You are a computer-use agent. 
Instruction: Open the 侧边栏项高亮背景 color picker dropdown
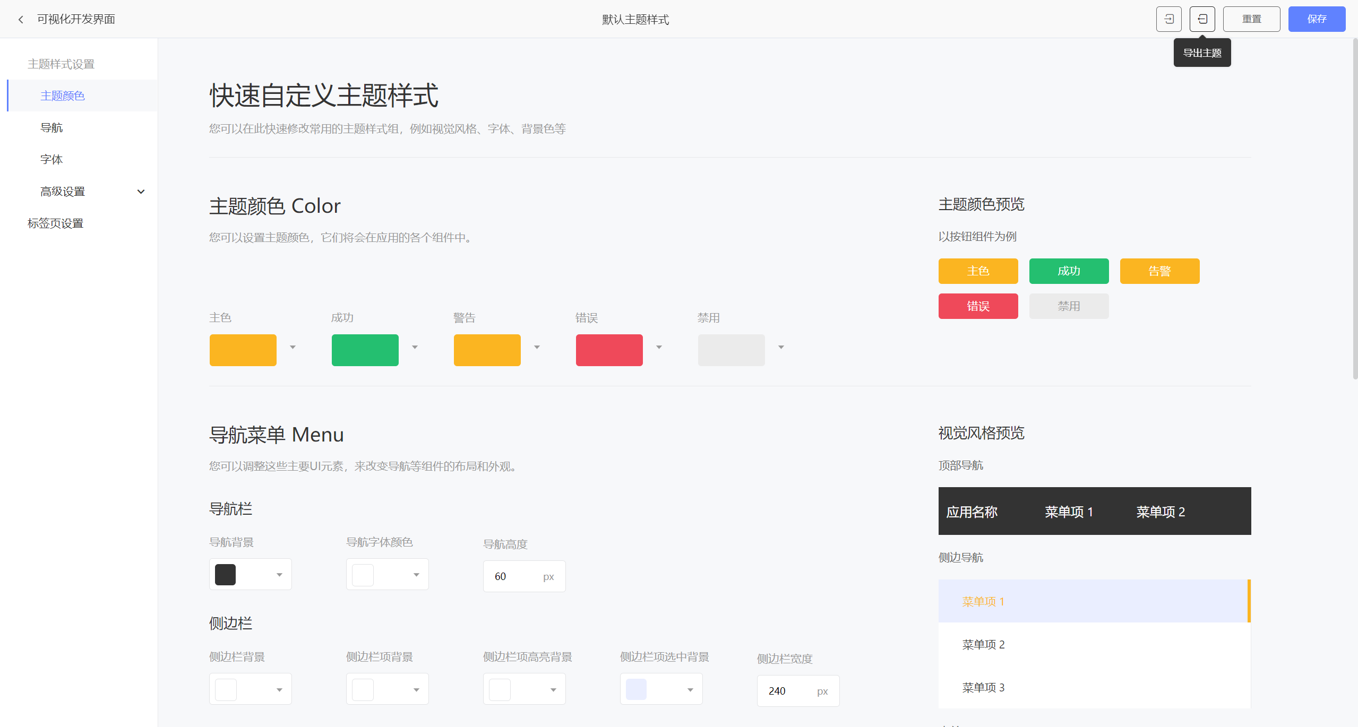point(525,689)
